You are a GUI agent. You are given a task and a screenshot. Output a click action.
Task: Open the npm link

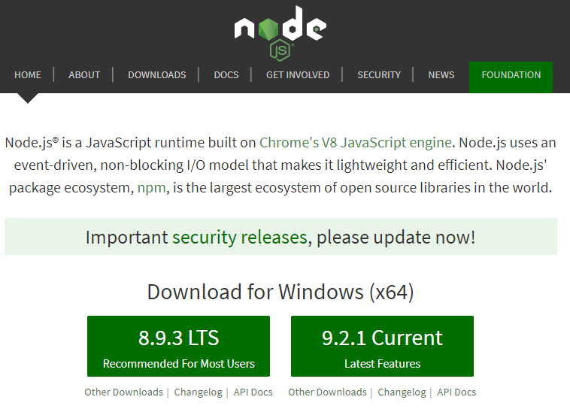tap(152, 188)
